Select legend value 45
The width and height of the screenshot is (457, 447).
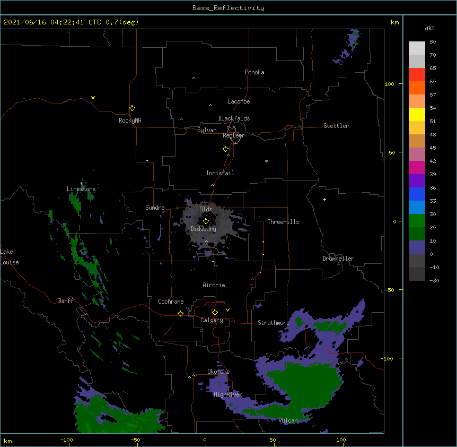[433, 148]
